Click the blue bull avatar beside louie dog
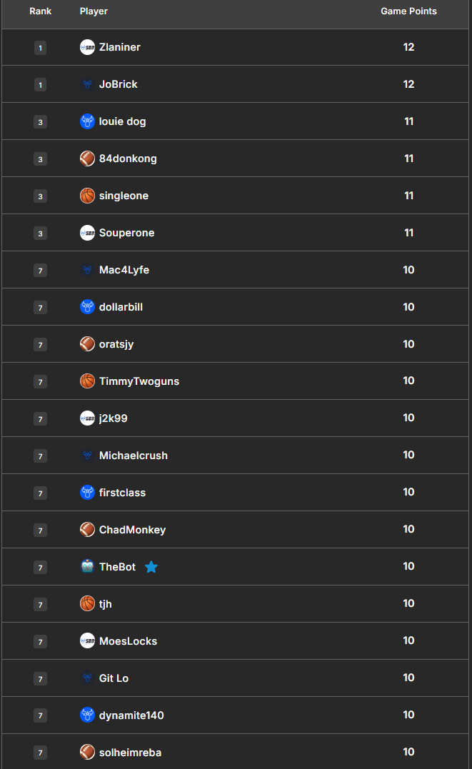The image size is (472, 769). point(87,121)
